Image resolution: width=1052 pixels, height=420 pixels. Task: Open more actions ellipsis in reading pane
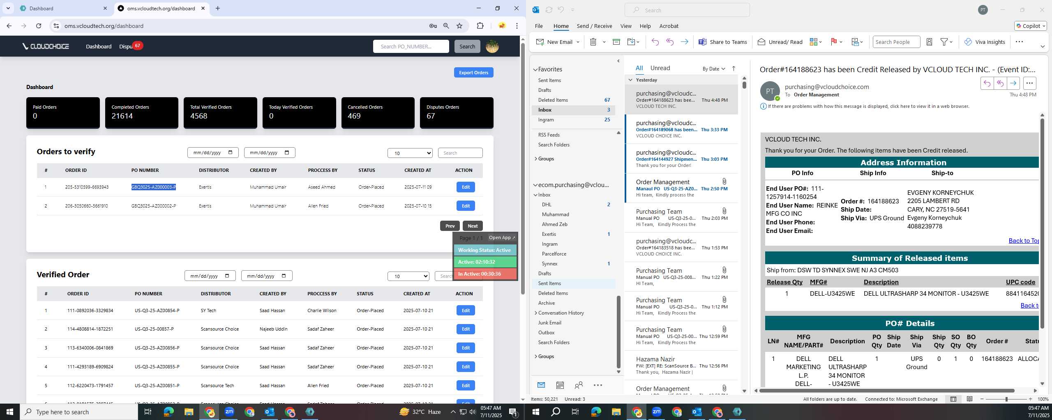pos(1029,83)
